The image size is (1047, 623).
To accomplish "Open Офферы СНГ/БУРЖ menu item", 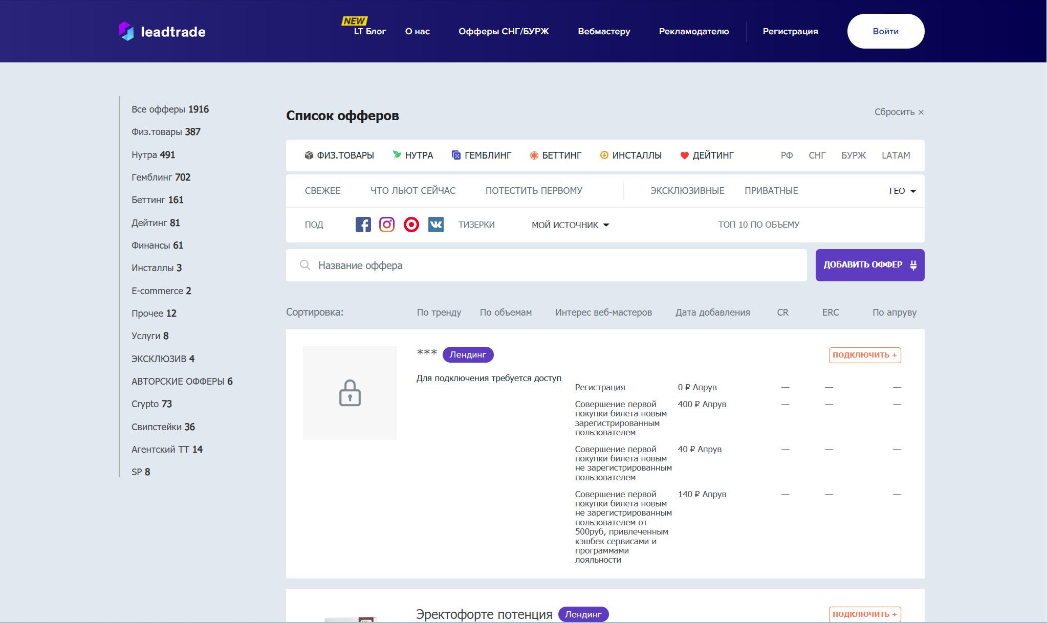I will 504,31.
